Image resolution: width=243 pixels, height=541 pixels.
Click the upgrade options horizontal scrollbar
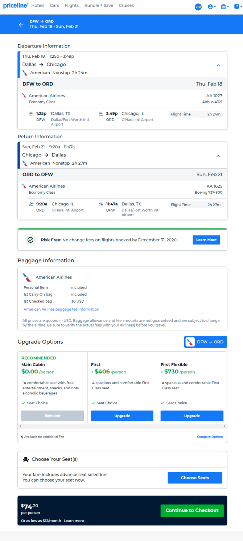122,426
